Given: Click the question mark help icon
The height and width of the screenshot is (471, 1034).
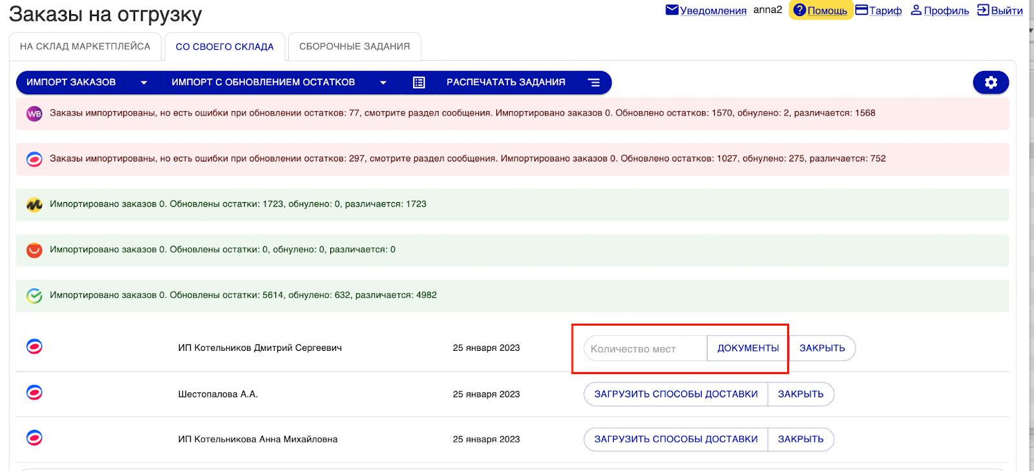Looking at the screenshot, I should 799,10.
